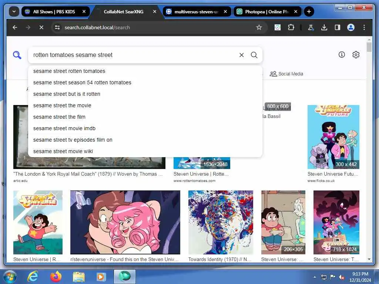The image size is (379, 284).
Task: Open Windows Explorer from the taskbar
Action: point(79,277)
